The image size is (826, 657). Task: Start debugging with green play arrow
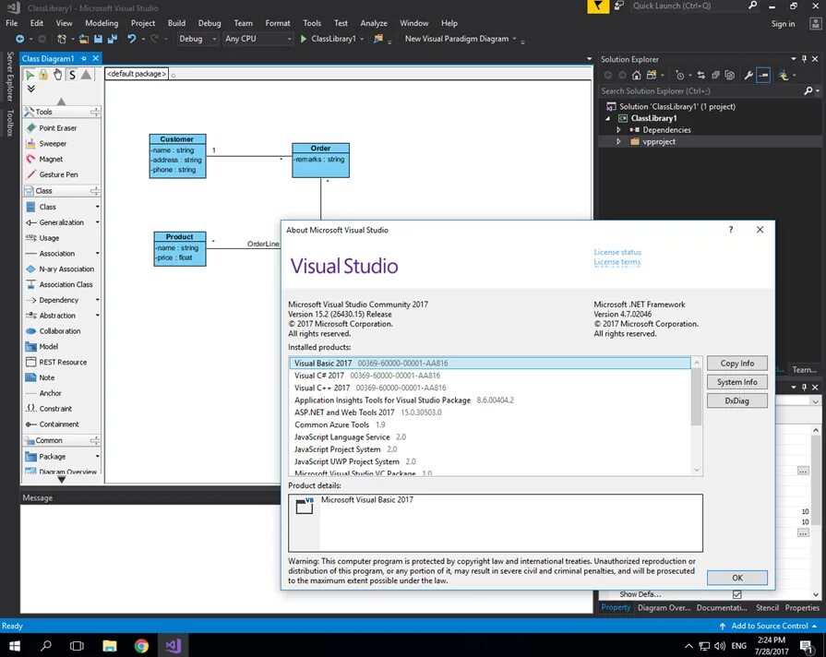click(304, 39)
